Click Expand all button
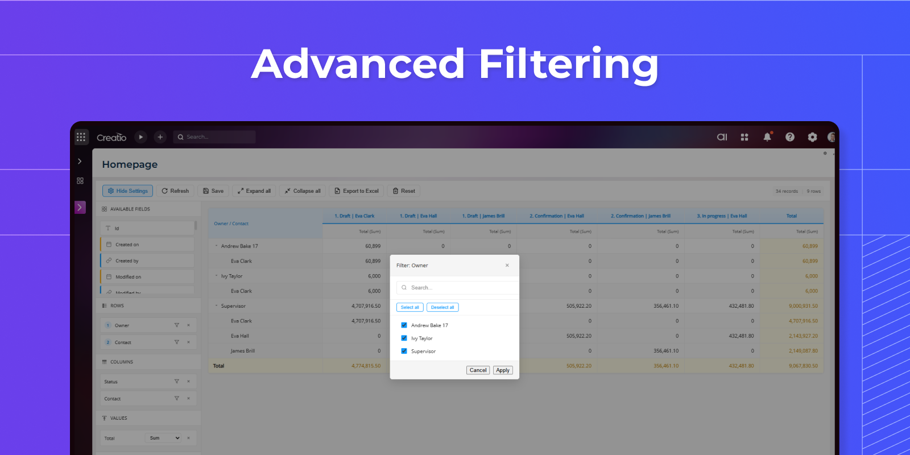The image size is (910, 455). [x=254, y=191]
